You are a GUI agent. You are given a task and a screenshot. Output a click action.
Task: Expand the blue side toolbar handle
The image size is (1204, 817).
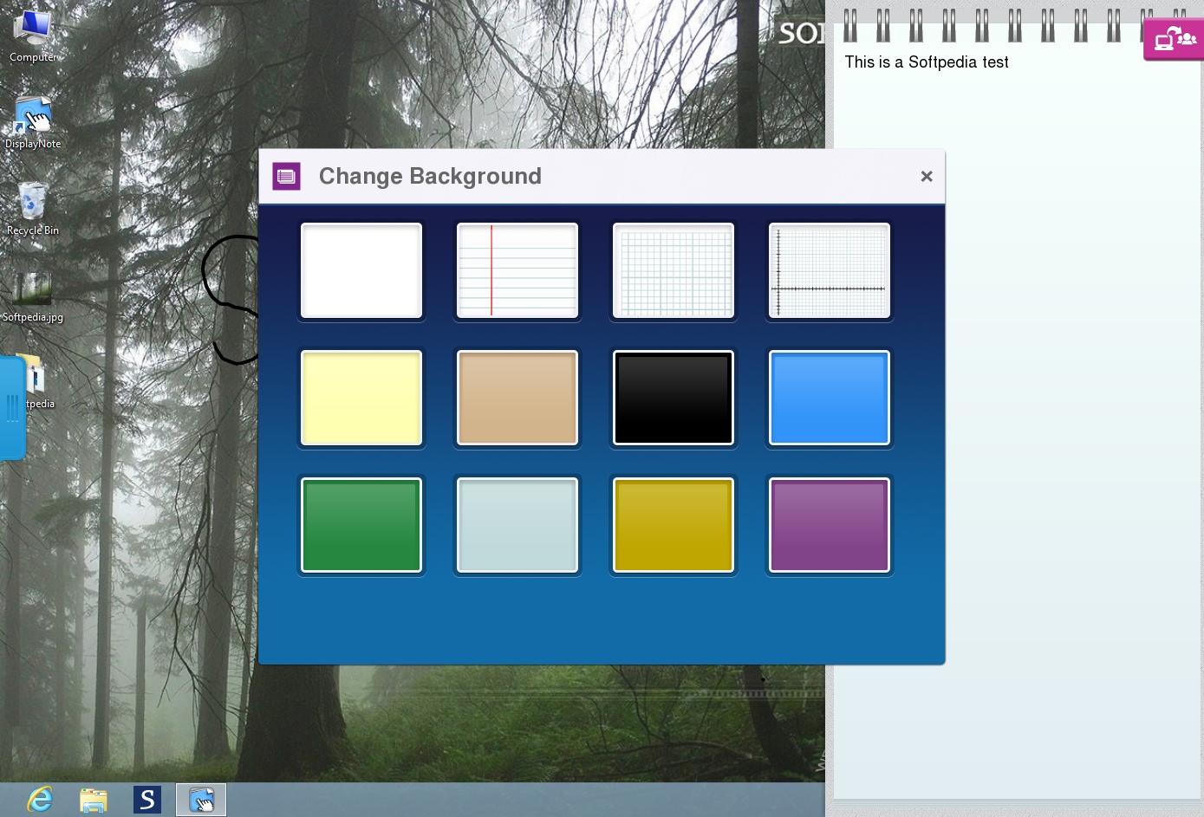(12, 407)
